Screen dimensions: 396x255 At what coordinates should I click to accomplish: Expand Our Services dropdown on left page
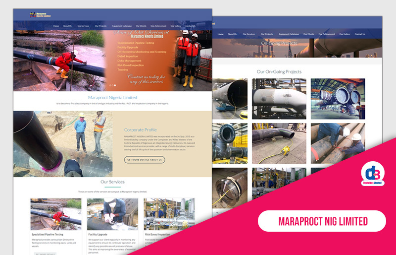pos(84,26)
